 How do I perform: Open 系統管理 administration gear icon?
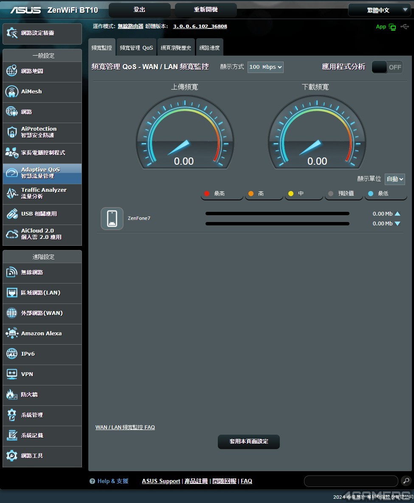coord(12,415)
